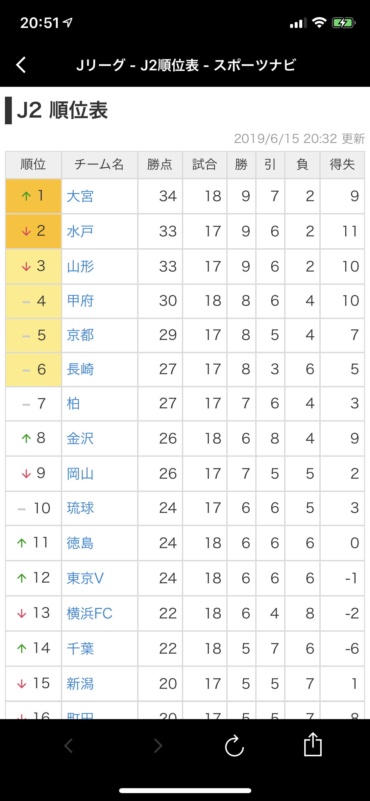Screen dimensions: 370x801
Task: Select the 新潟 team link
Action: [80, 684]
